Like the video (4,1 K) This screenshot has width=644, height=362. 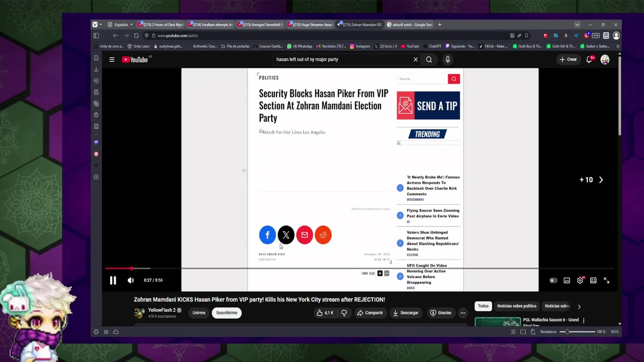[x=325, y=313]
